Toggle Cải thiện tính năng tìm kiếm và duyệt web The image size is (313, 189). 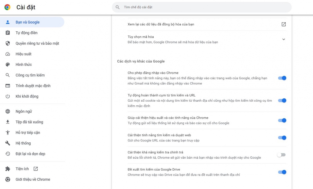[282, 138]
